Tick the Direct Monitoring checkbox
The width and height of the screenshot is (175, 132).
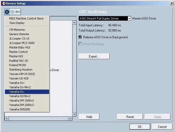[x=80, y=44]
